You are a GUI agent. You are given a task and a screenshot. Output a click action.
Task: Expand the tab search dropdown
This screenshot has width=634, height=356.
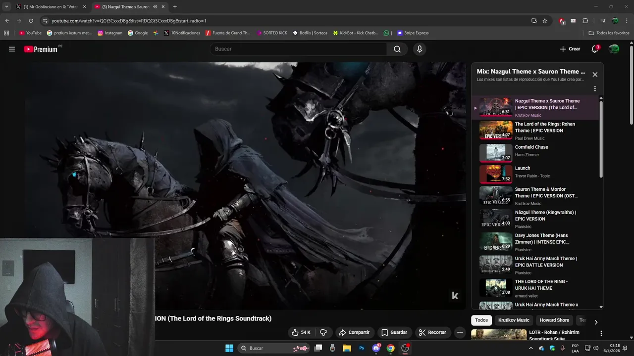tap(6, 7)
